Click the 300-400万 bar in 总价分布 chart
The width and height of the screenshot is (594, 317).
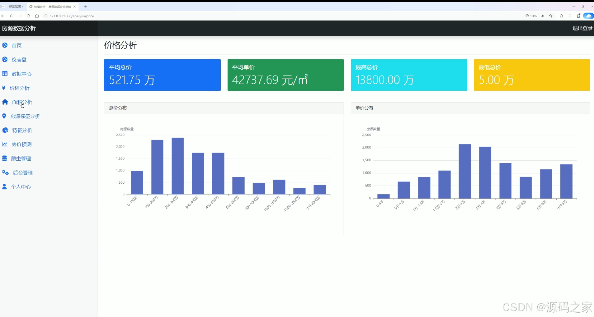click(x=198, y=173)
